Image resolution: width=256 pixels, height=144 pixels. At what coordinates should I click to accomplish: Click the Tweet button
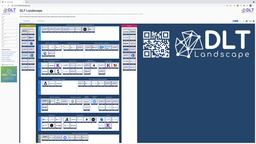[235, 21]
